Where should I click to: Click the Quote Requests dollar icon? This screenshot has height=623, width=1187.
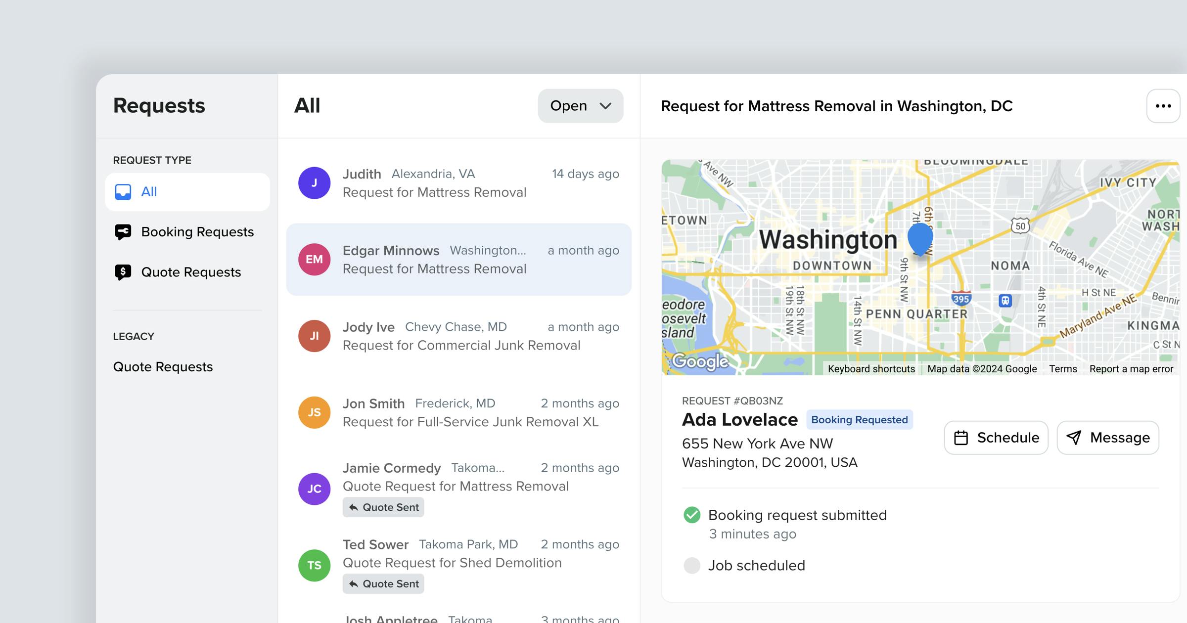click(123, 271)
